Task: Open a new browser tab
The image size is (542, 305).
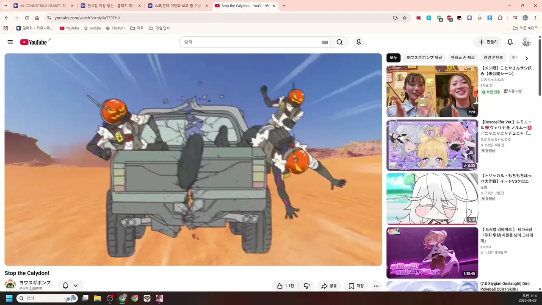Action: click(x=284, y=6)
